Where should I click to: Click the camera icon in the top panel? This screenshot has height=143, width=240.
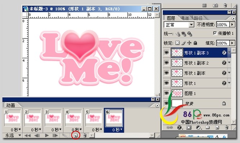coord(216,5)
